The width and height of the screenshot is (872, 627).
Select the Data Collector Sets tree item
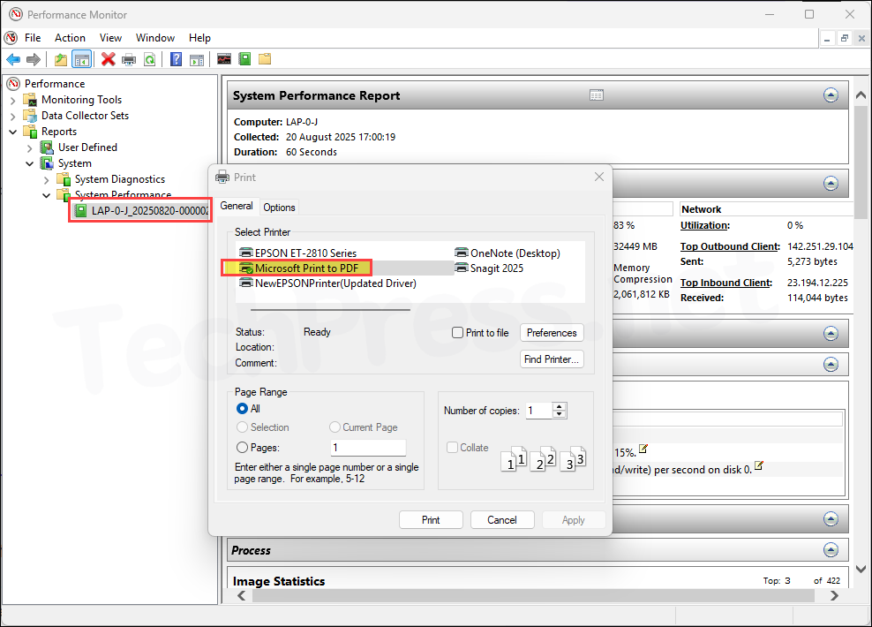pos(85,116)
